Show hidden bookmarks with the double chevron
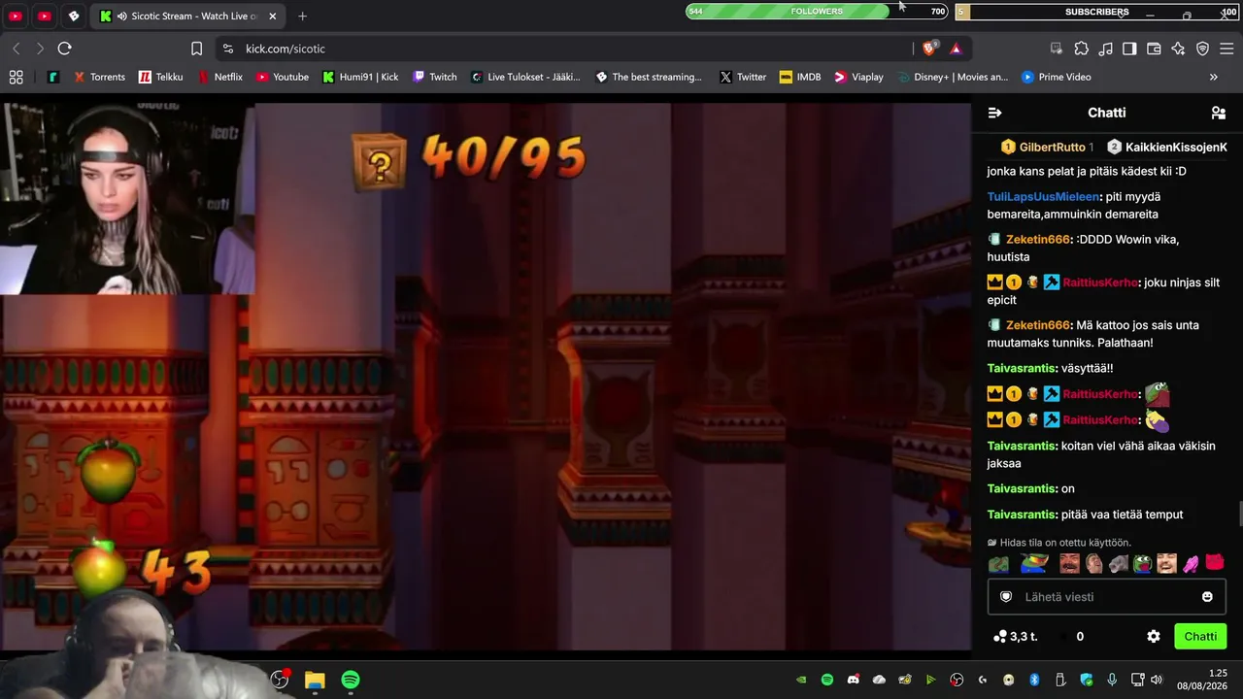 pyautogui.click(x=1213, y=77)
